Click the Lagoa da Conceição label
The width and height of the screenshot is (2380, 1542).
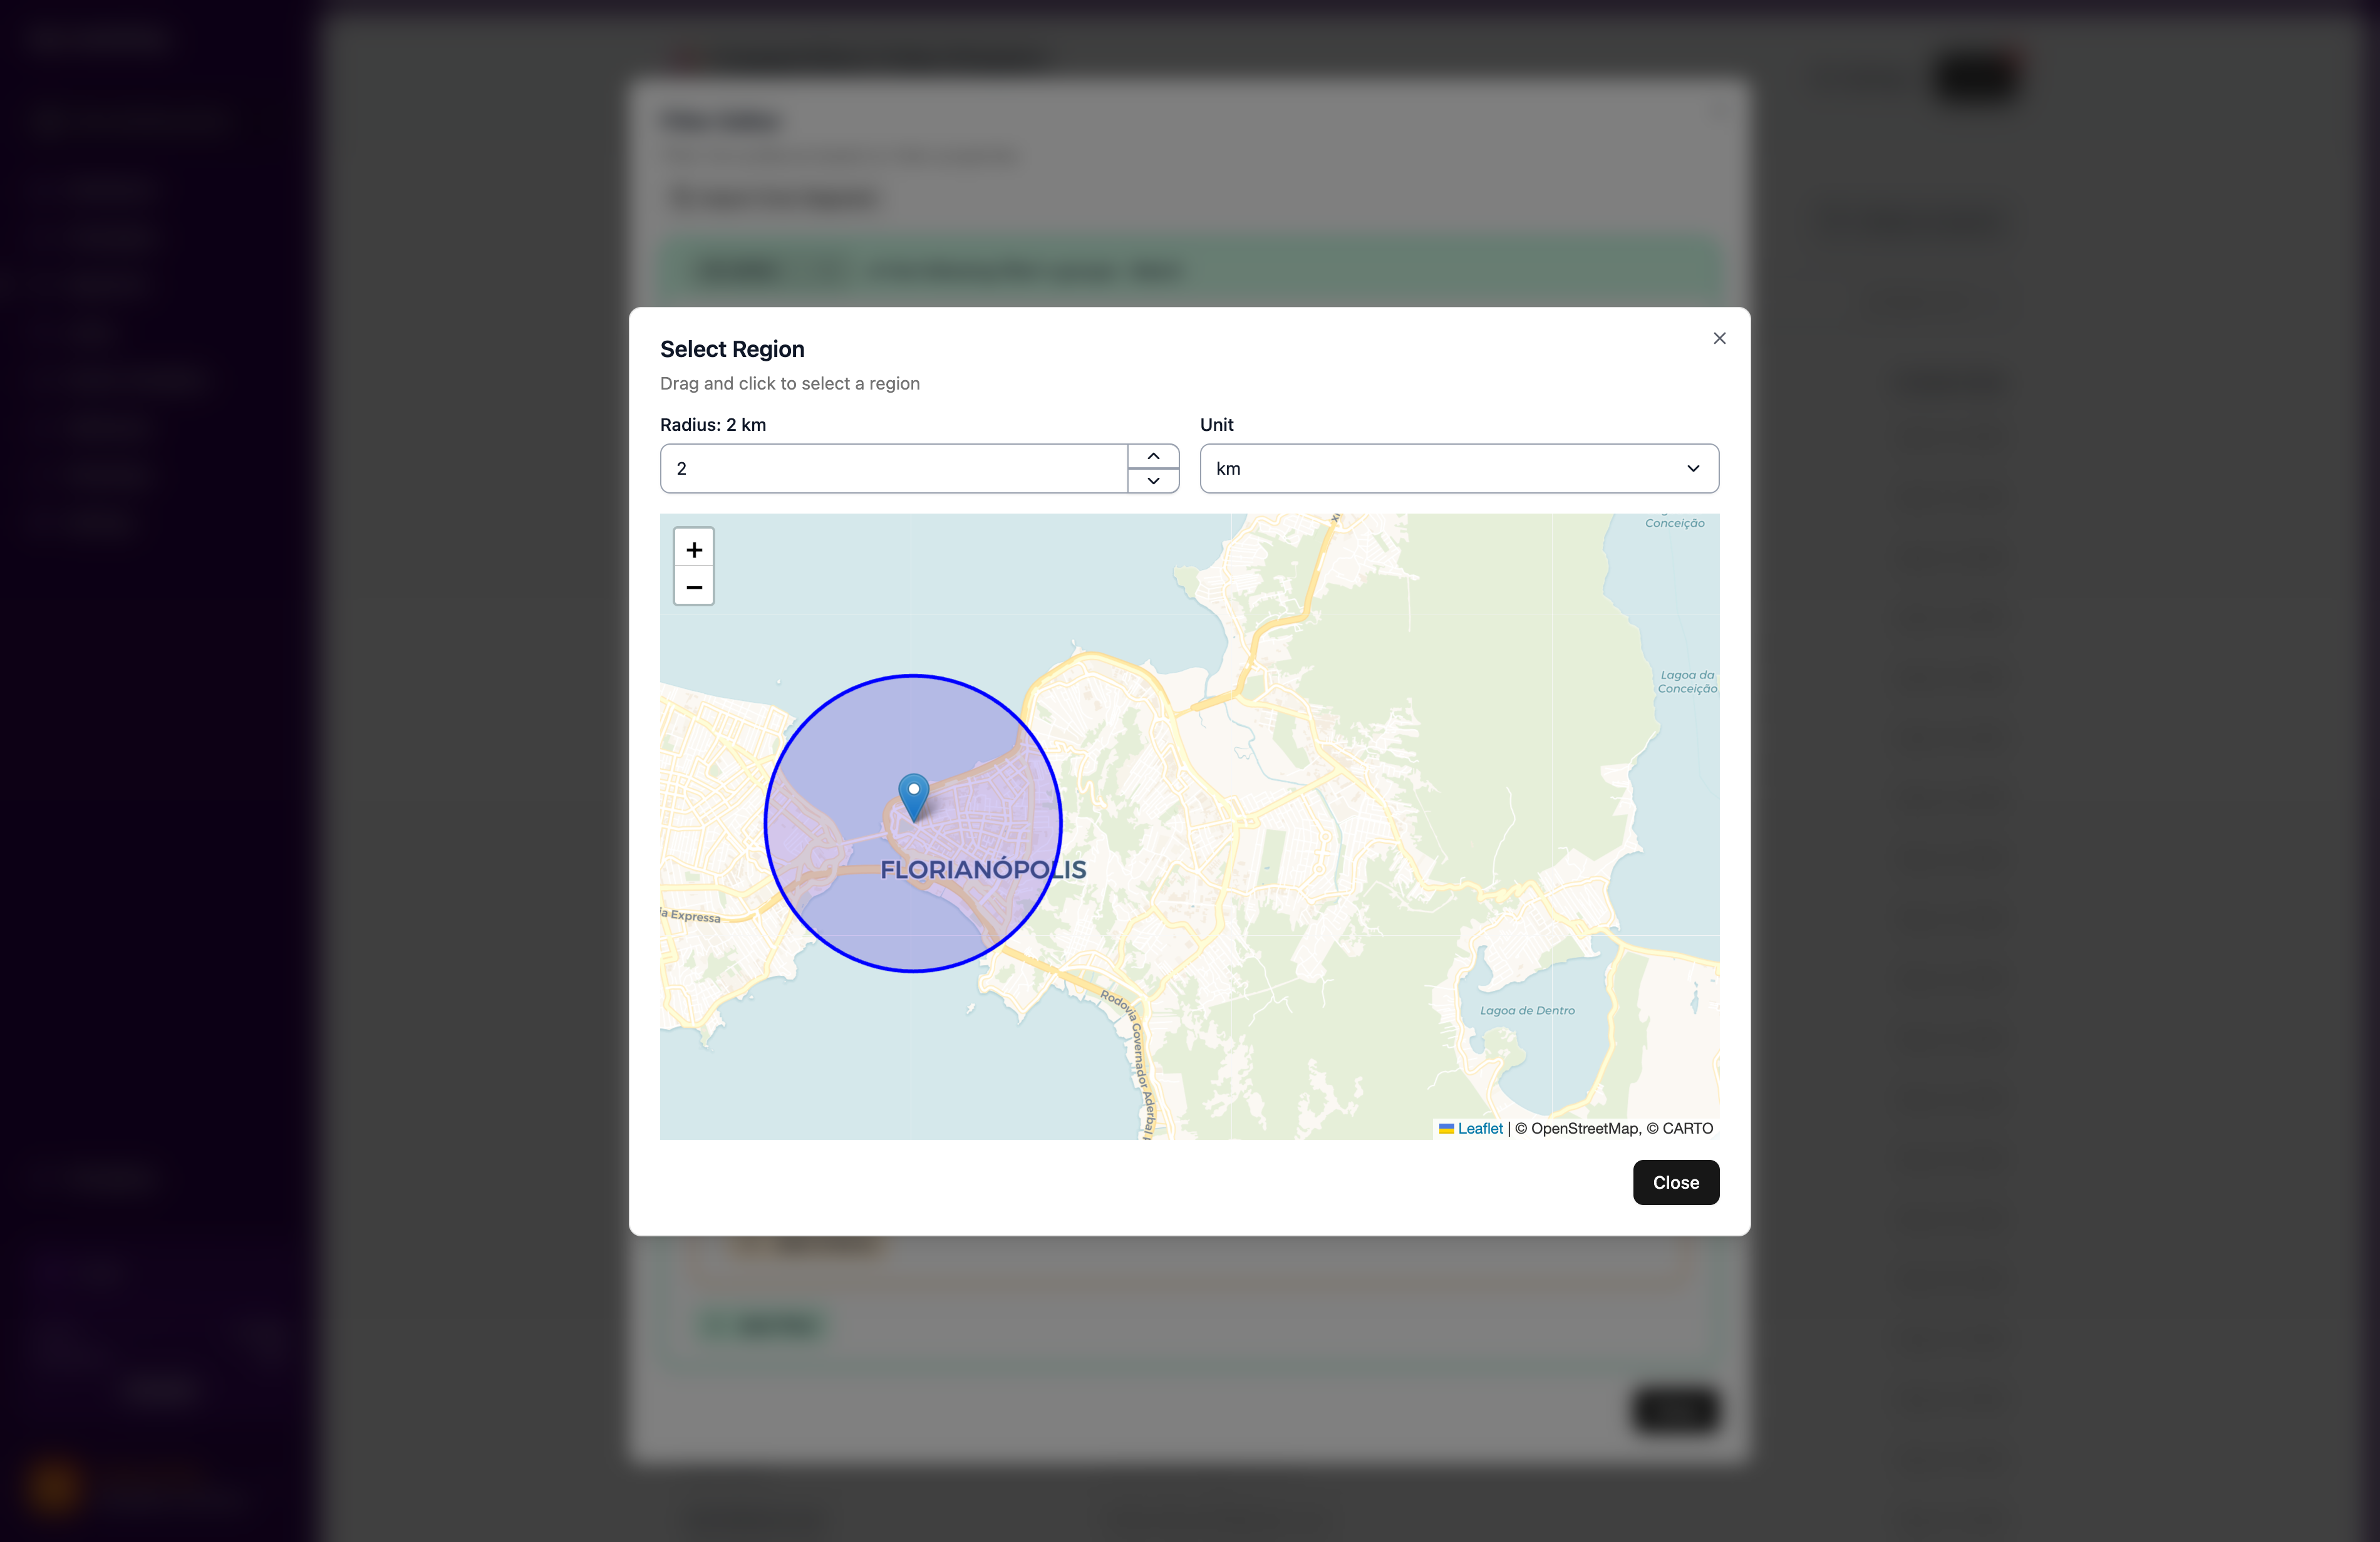click(1687, 681)
